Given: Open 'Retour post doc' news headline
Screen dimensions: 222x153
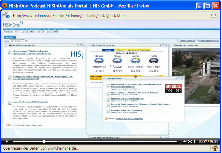Looking at the screenshot, I should click(x=32, y=52).
